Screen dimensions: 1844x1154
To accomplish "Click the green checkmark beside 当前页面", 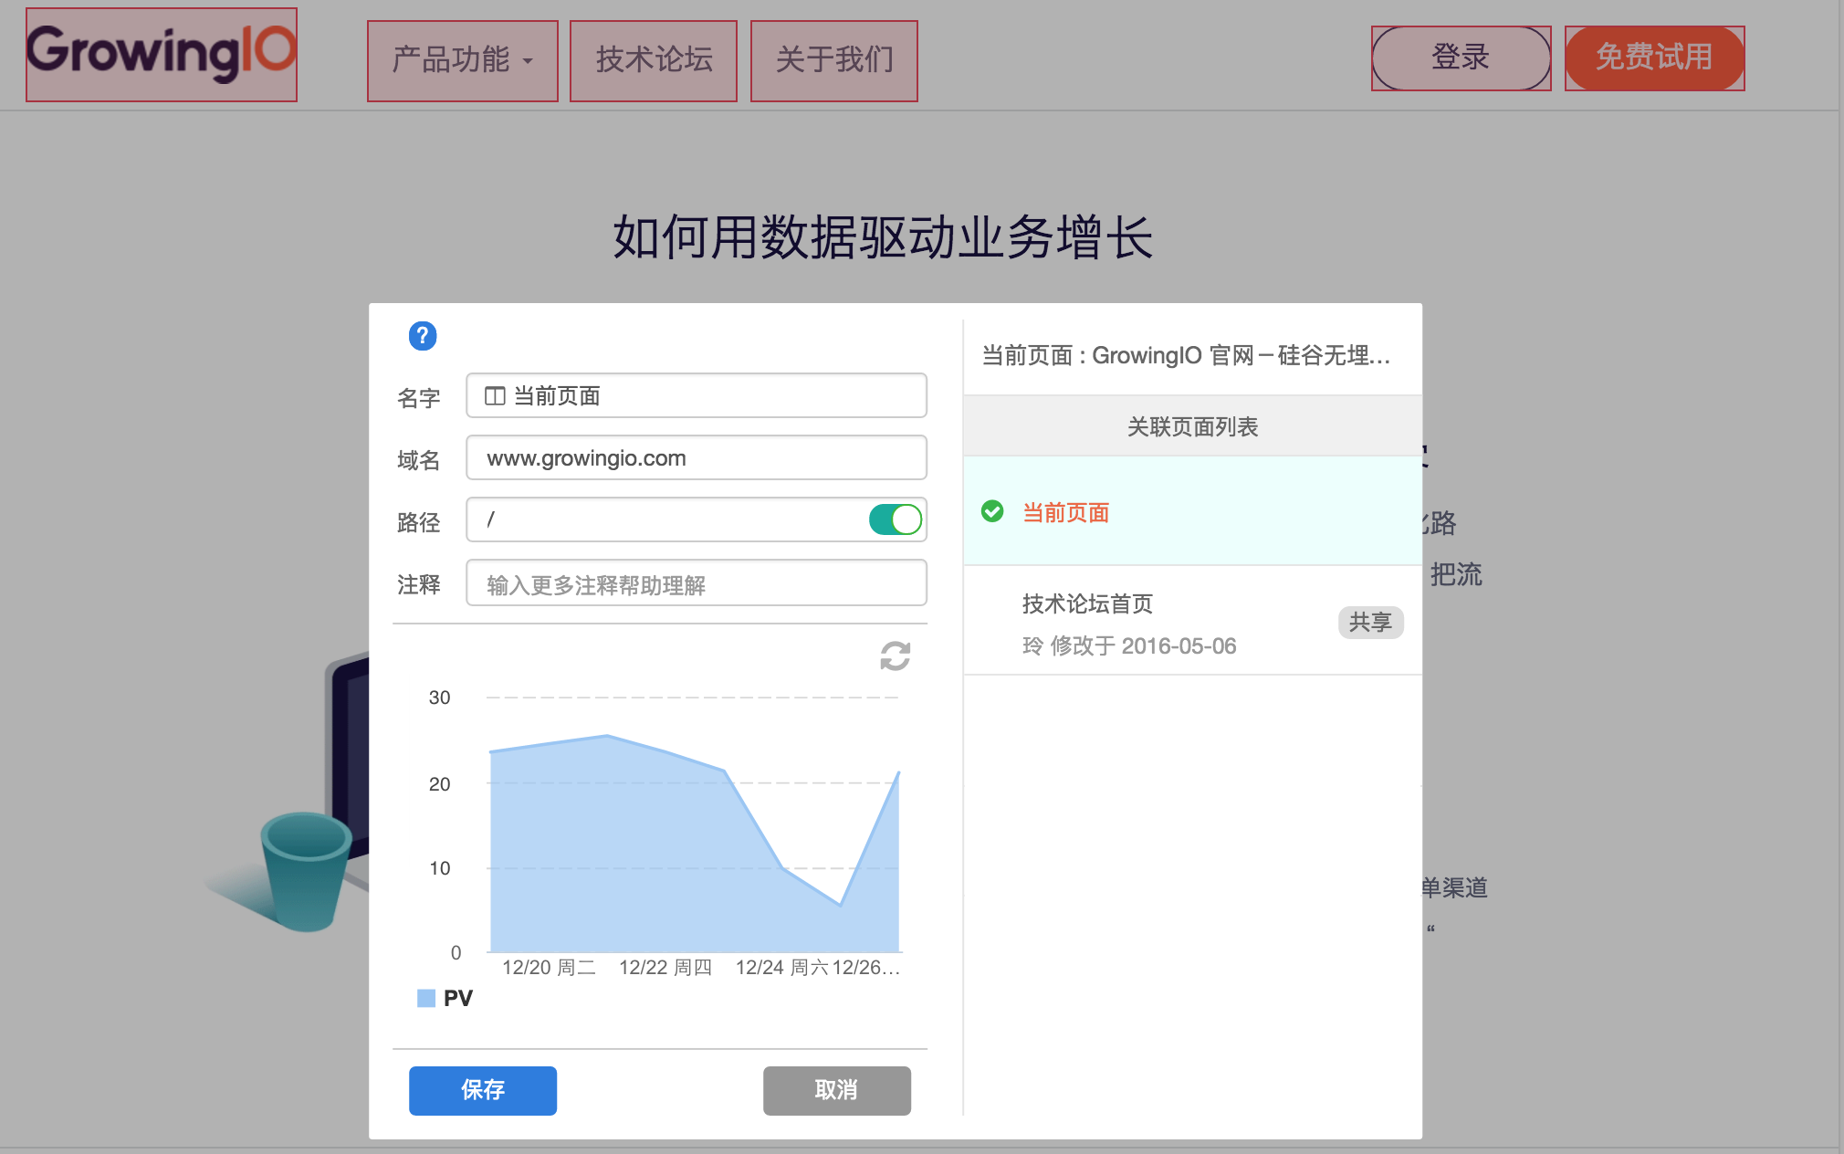I will pos(992,511).
